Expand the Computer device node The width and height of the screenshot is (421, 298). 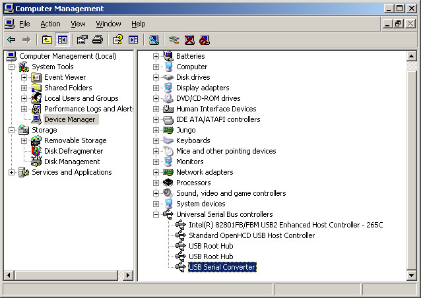click(156, 67)
